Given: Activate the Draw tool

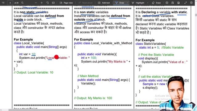Looking at the screenshot, I should click(x=120, y=3).
